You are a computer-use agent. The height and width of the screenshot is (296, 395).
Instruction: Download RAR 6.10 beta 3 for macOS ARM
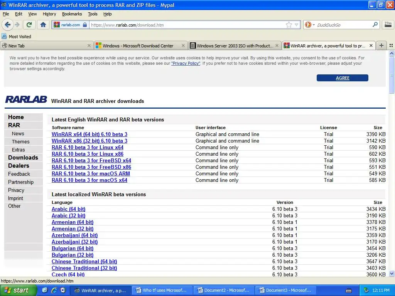[91, 173]
